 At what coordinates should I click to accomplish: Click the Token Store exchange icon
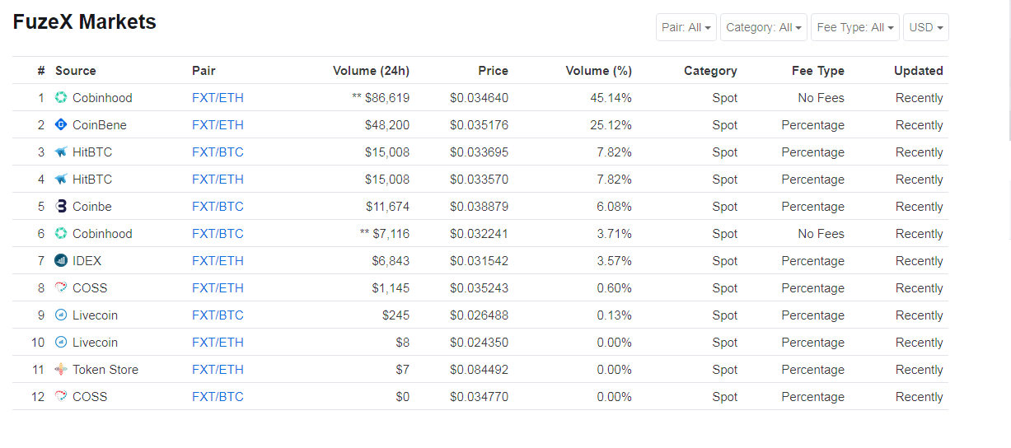point(61,370)
